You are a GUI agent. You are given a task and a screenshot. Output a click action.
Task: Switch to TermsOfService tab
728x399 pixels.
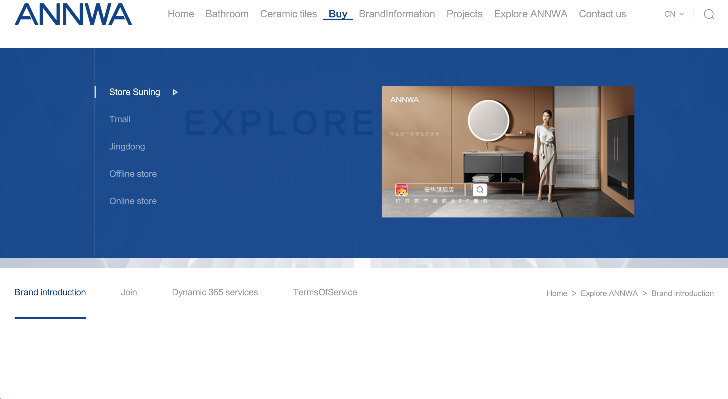[x=325, y=292]
